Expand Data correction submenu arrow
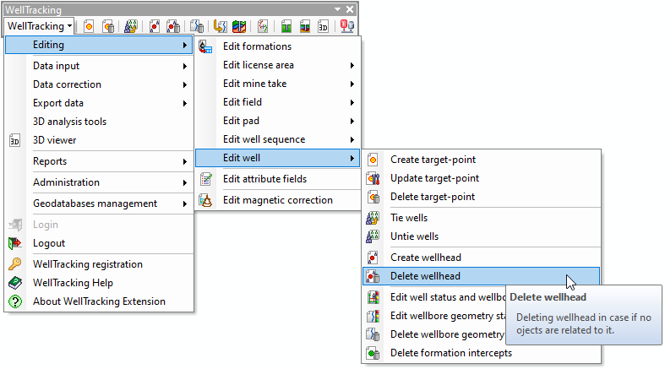Viewport: 665px width, 369px height. pyautogui.click(x=185, y=84)
